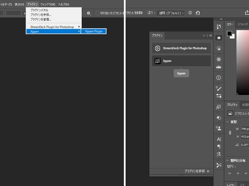The width and height of the screenshot is (249, 186).
Task: Switch to the カラー tab
Action: [230, 24]
